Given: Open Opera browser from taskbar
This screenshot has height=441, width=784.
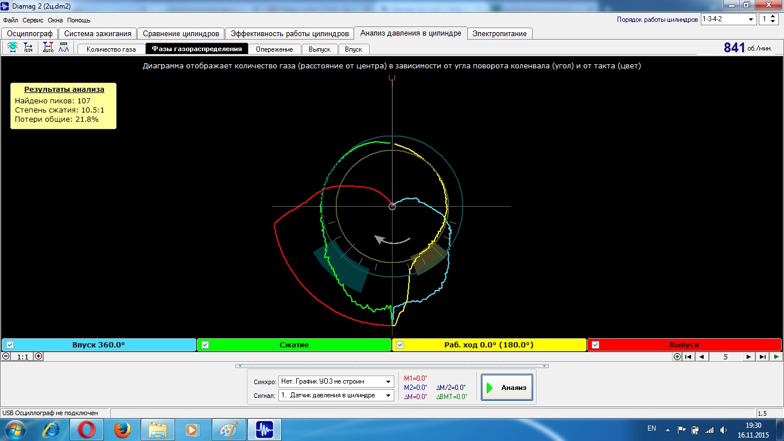Looking at the screenshot, I should [x=86, y=430].
